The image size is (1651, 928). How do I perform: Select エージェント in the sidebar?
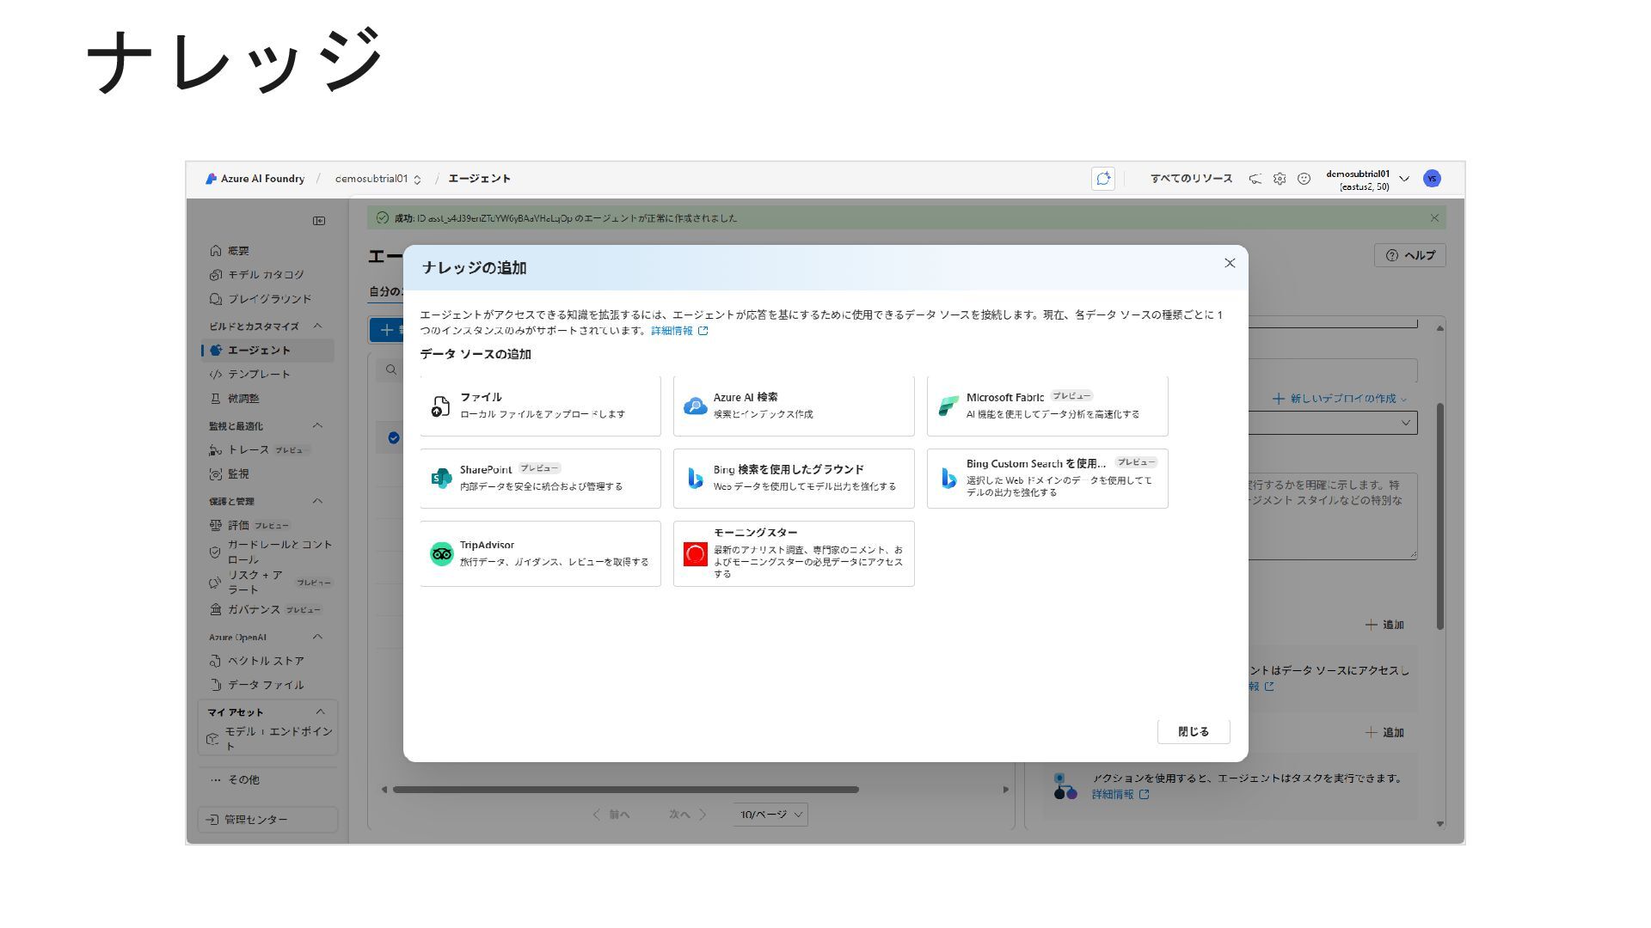pos(267,351)
